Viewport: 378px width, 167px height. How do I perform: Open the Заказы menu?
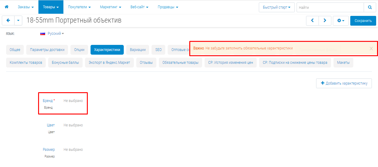(26, 7)
